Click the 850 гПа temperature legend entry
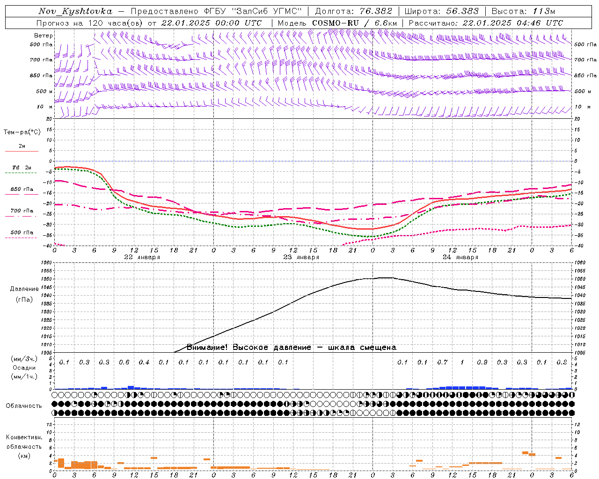Image resolution: width=599 pixels, height=479 pixels. [22, 189]
